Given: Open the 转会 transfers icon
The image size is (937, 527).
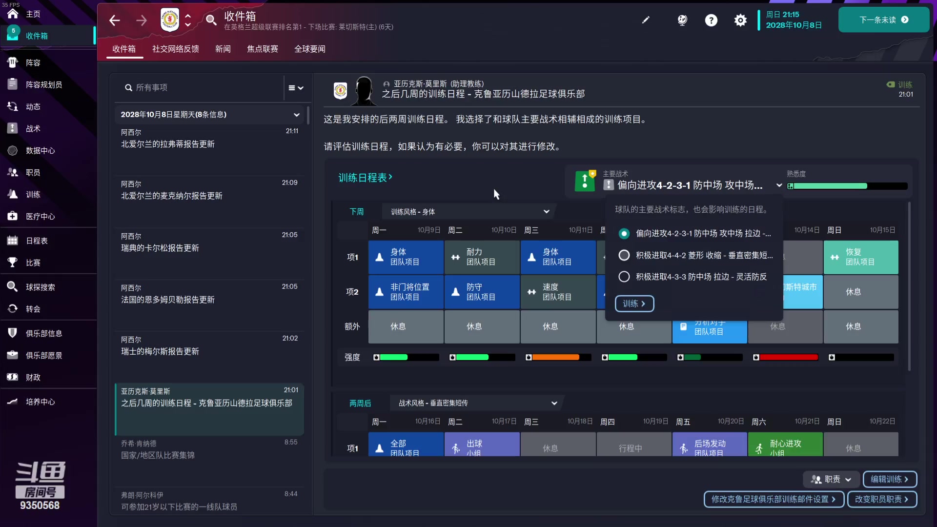Looking at the screenshot, I should click(13, 309).
